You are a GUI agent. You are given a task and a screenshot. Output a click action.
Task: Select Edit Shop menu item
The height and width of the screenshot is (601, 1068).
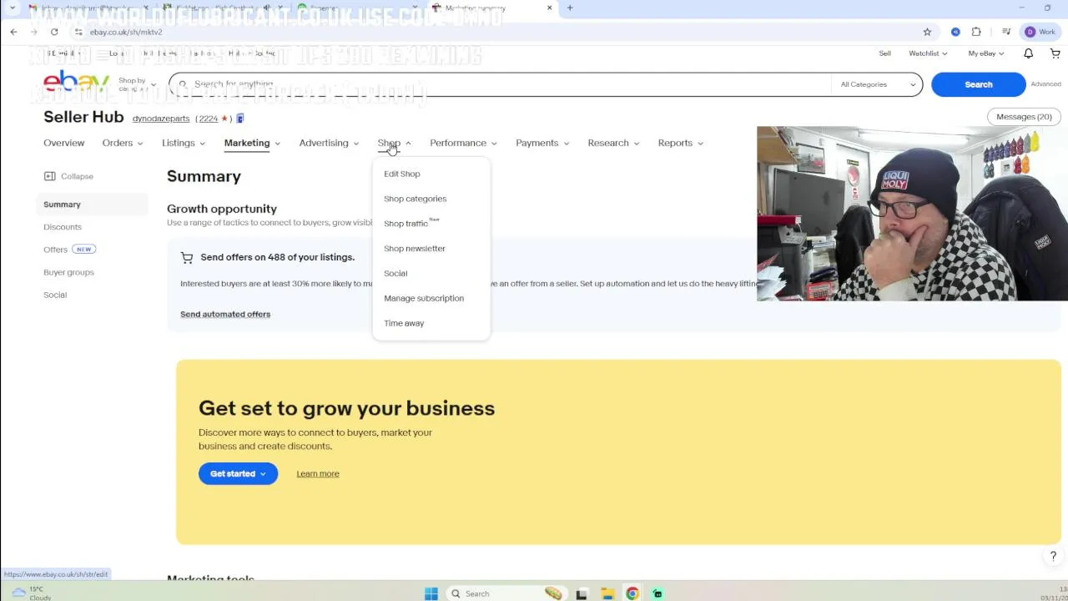click(x=402, y=174)
